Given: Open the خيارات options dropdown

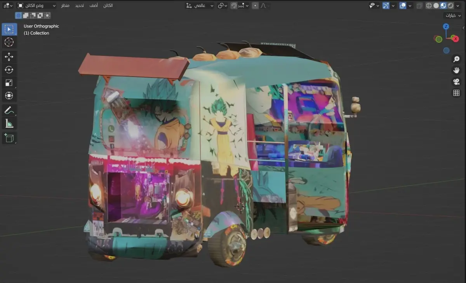Looking at the screenshot, I should click(452, 16).
